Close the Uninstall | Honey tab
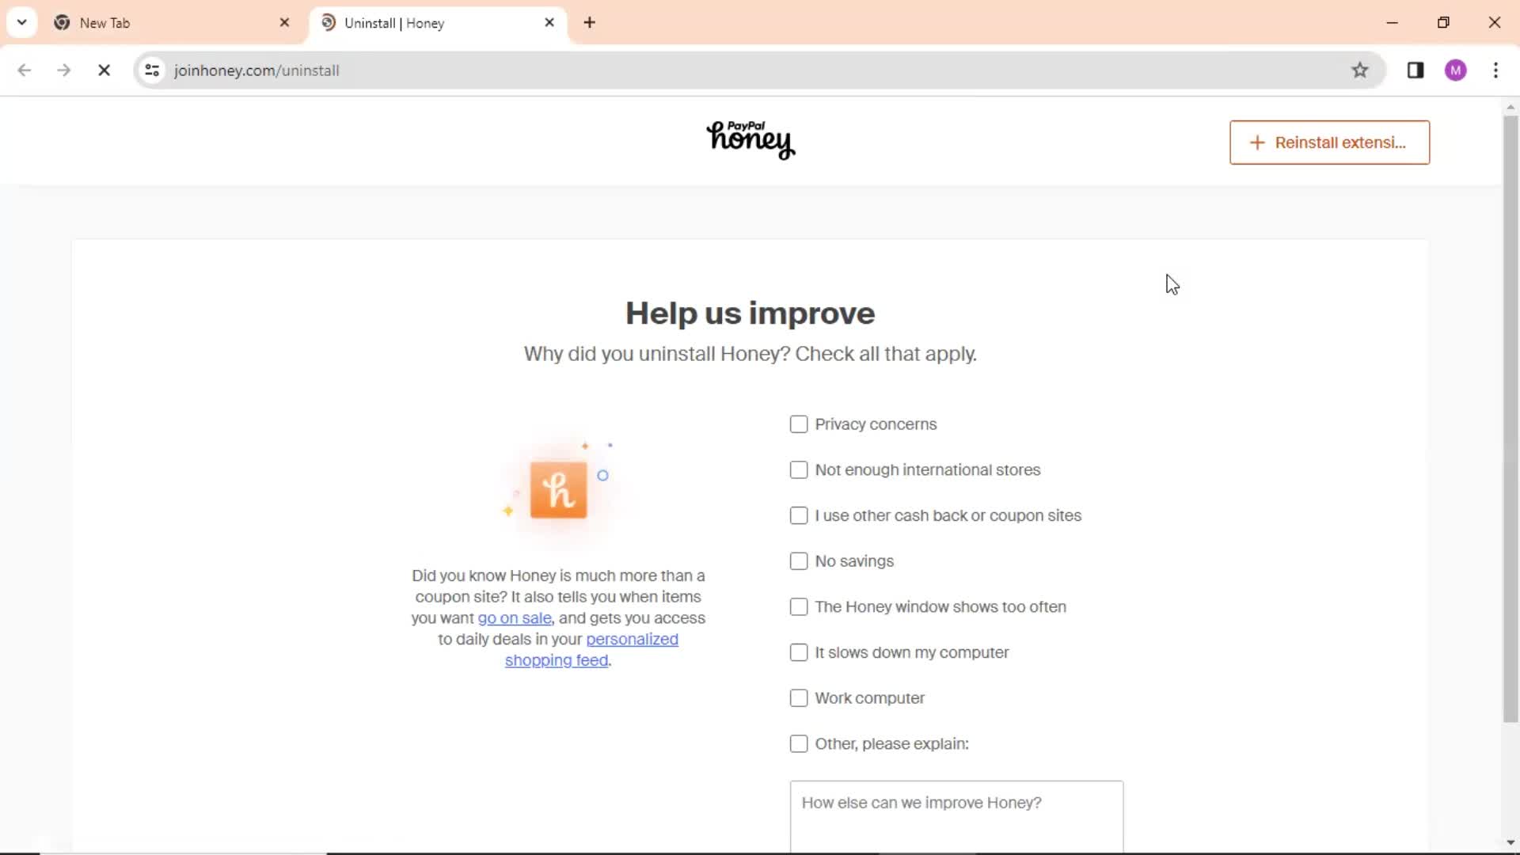 549,23
